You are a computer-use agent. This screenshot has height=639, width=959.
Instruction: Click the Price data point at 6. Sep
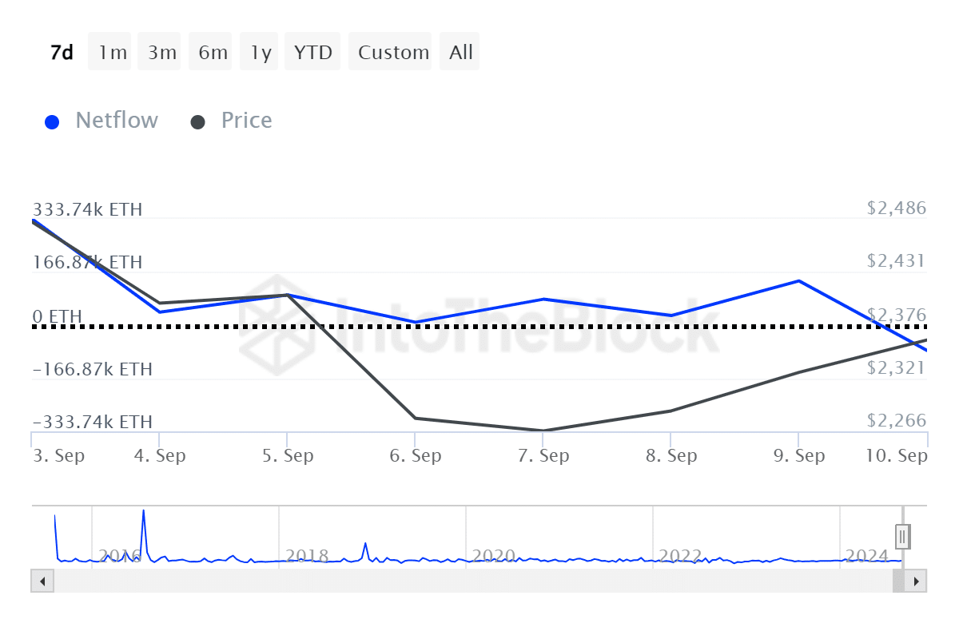pyautogui.click(x=415, y=418)
